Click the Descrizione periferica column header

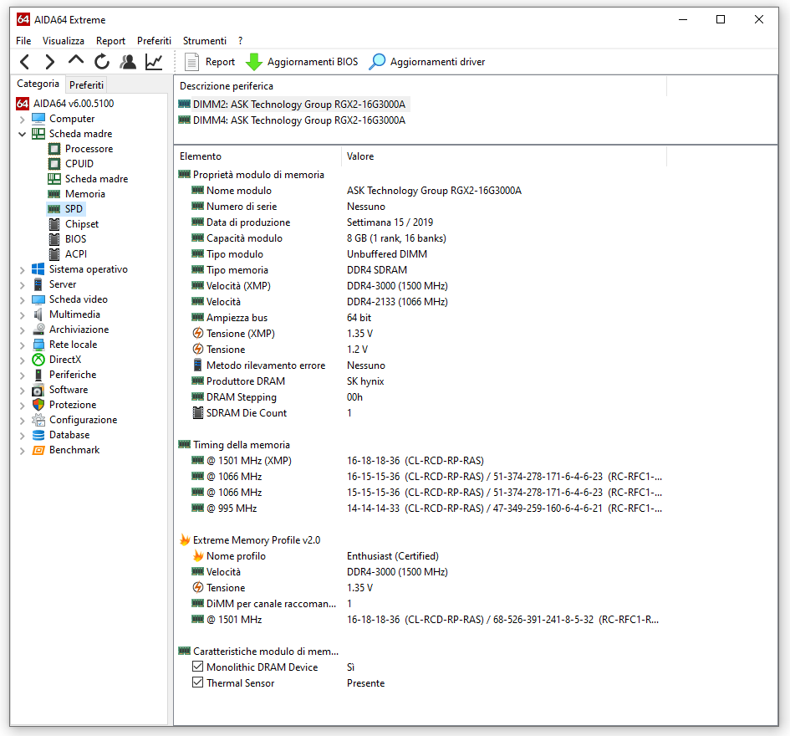pos(227,86)
